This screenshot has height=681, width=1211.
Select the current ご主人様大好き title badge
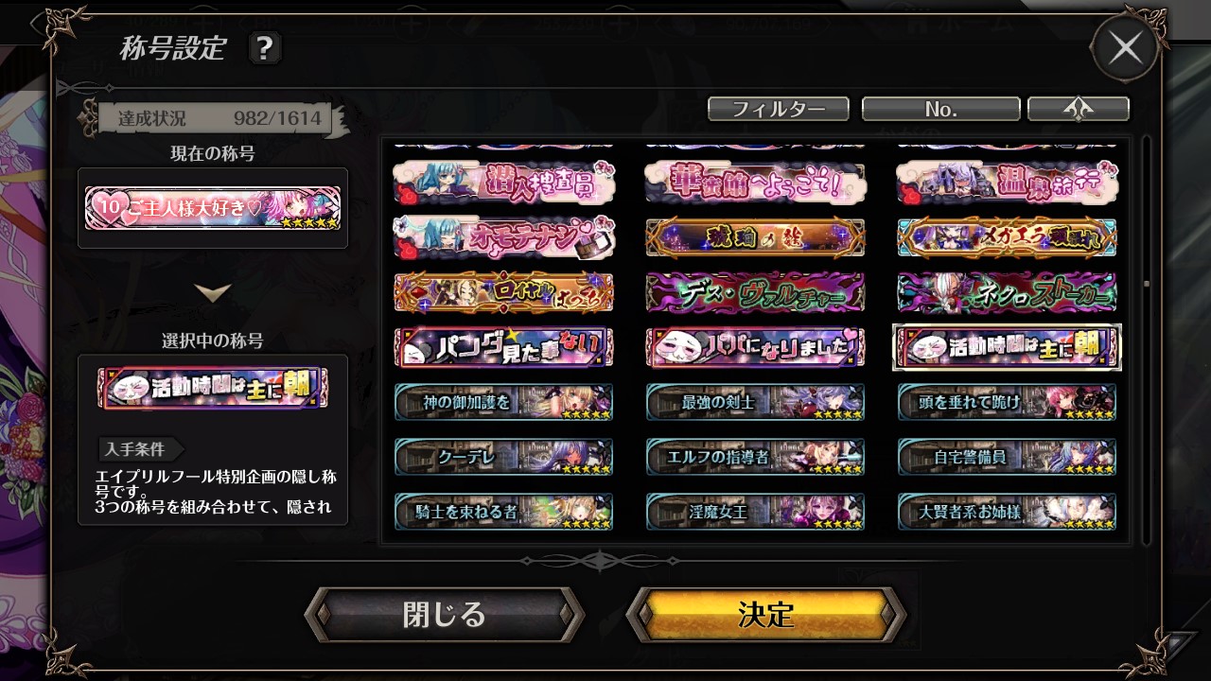tap(213, 207)
